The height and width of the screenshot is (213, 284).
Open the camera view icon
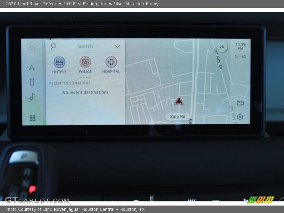click(x=240, y=103)
